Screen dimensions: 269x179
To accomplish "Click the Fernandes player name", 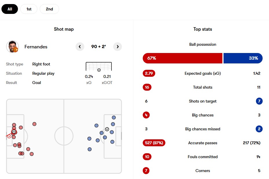I will [x=36, y=47].
